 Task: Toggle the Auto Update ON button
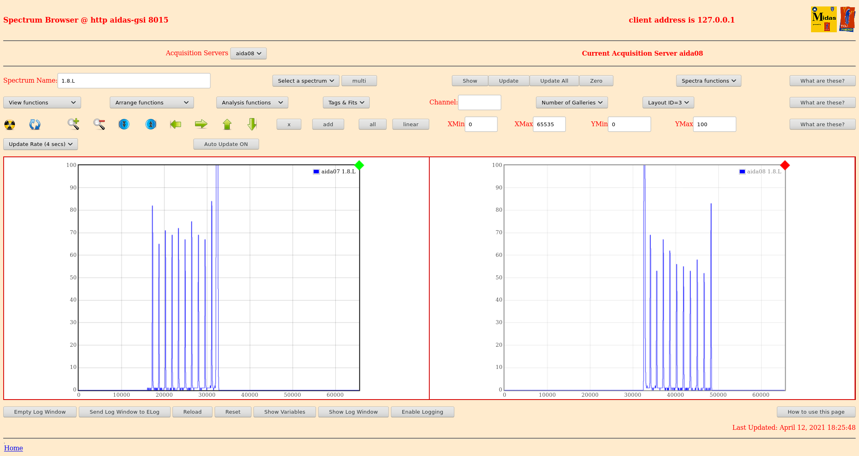pos(226,144)
